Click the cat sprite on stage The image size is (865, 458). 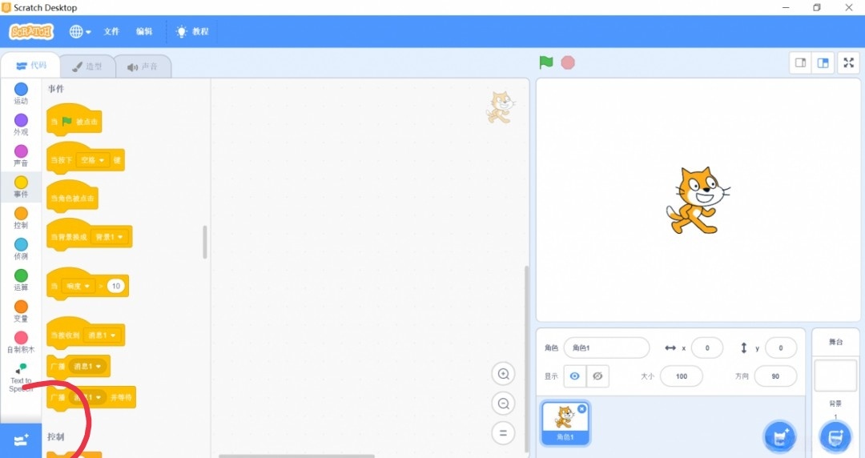(x=698, y=199)
